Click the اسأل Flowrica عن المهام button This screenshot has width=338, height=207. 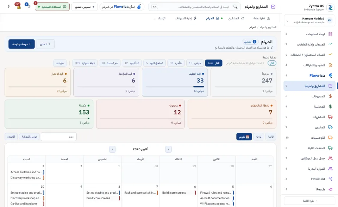pyautogui.click(x=122, y=7)
